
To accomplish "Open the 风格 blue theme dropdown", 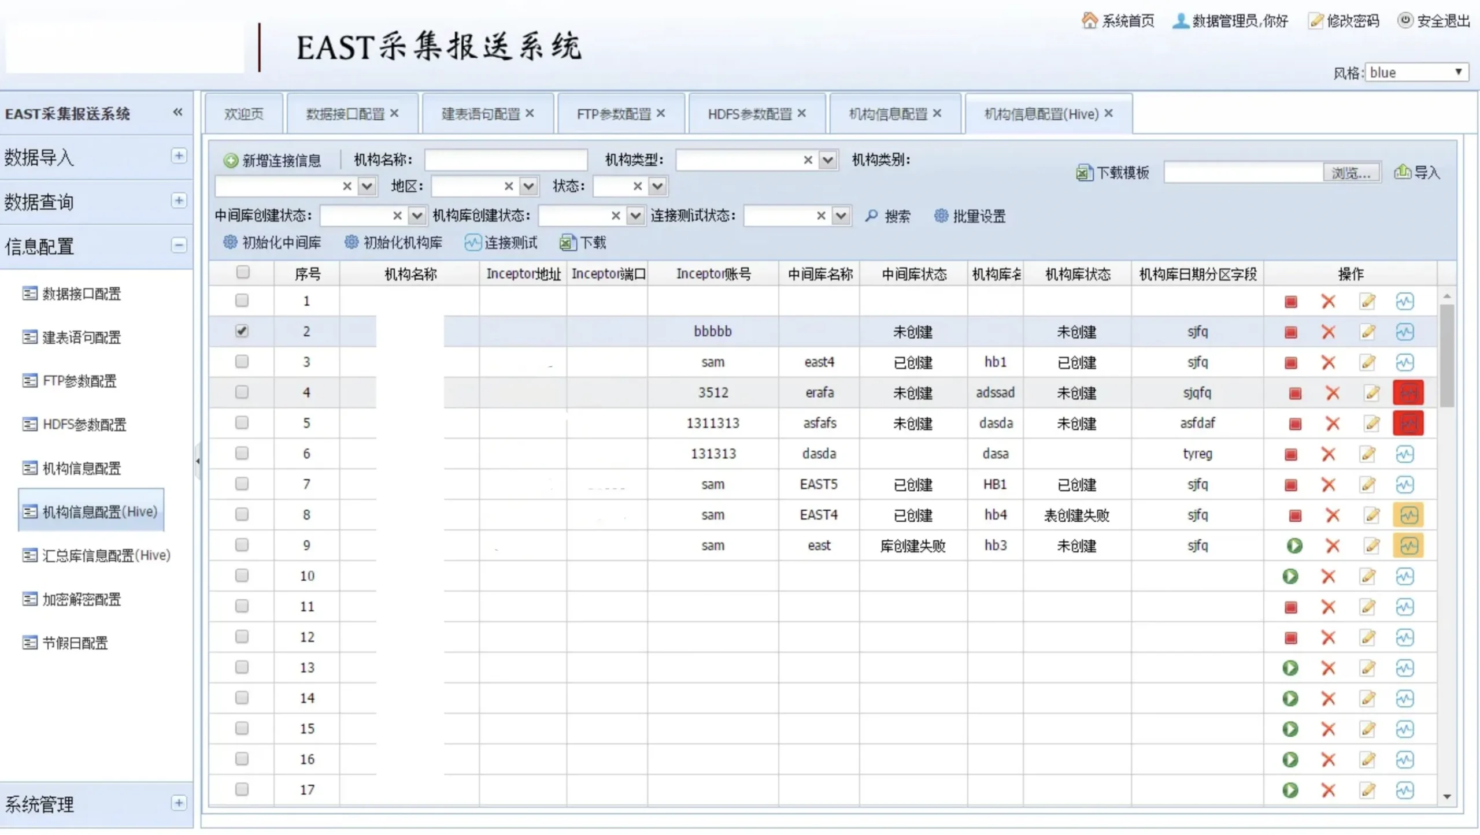I will click(x=1416, y=72).
